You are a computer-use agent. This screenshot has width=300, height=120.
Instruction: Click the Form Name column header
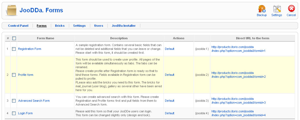(x=46, y=38)
